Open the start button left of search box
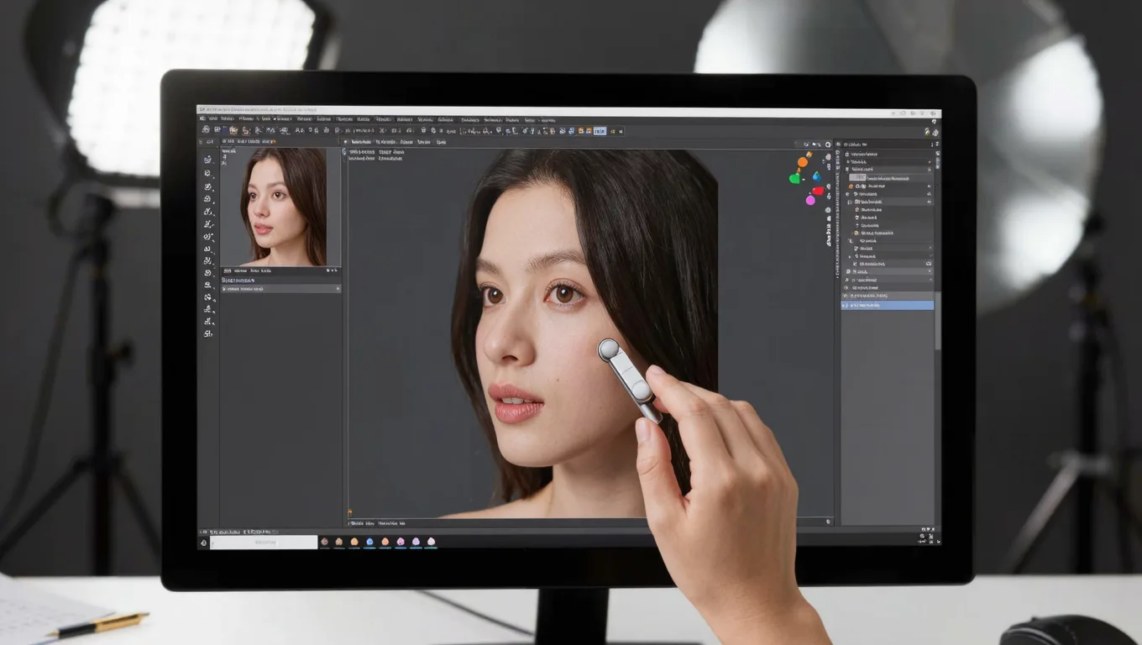This screenshot has width=1142, height=645. [203, 543]
